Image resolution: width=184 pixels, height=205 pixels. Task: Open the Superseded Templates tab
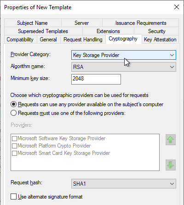pyautogui.click(x=43, y=31)
